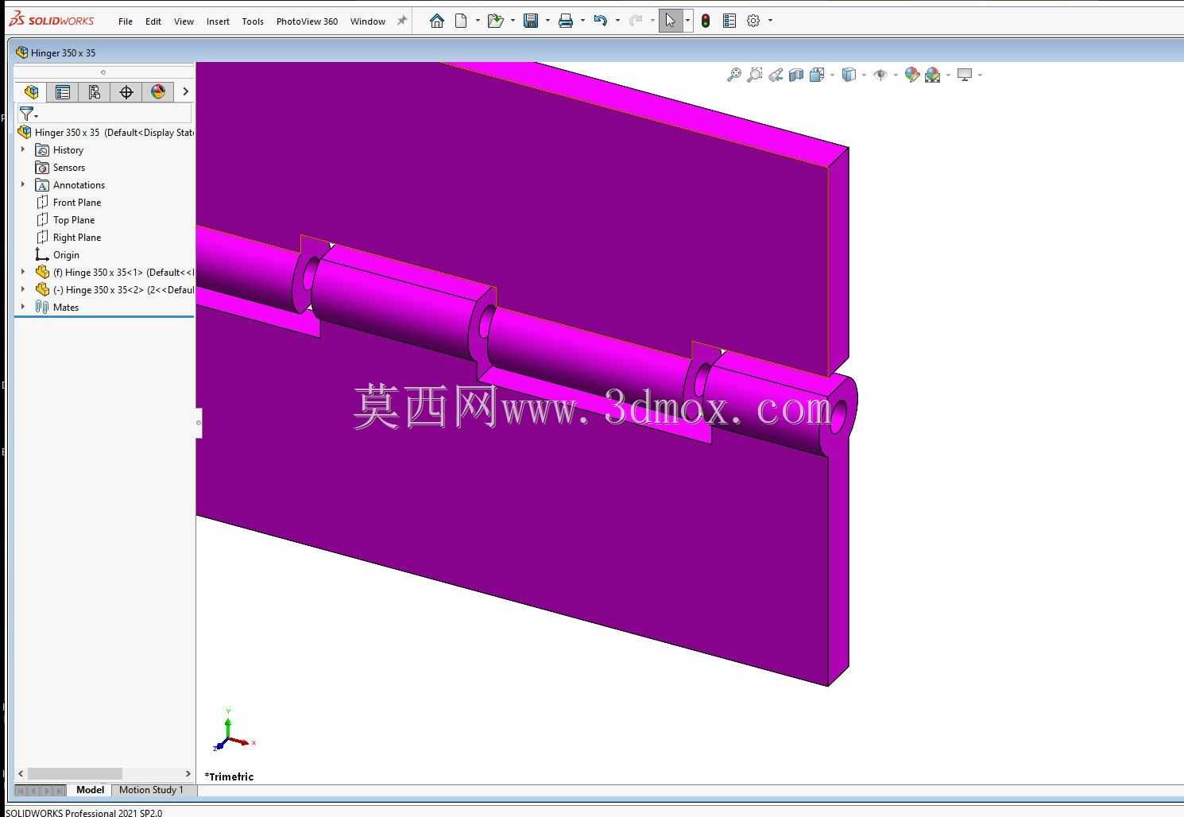This screenshot has width=1184, height=817.
Task: Open the Display Style dropdown arrow
Action: pyautogui.click(x=864, y=75)
